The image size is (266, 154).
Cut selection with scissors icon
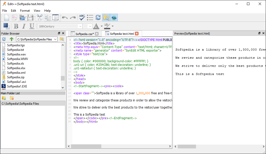pyautogui.click(x=39, y=18)
